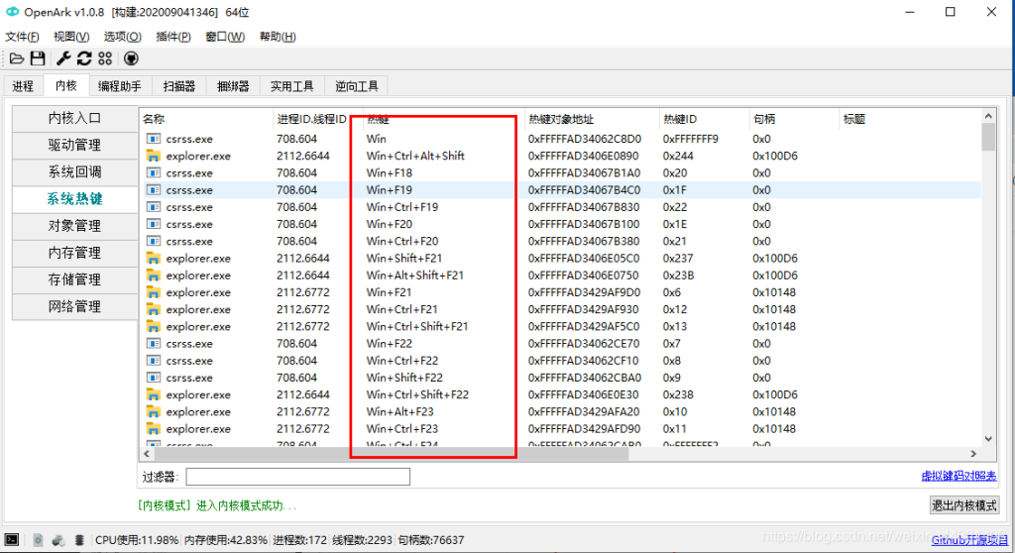Sort by the 标题 column header
This screenshot has width=1015, height=553.
point(910,119)
